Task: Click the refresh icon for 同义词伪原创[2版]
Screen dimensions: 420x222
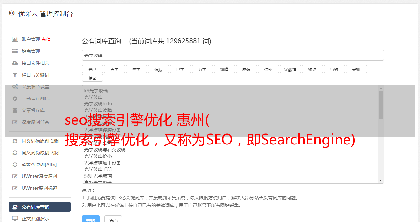Action: pyautogui.click(x=15, y=153)
